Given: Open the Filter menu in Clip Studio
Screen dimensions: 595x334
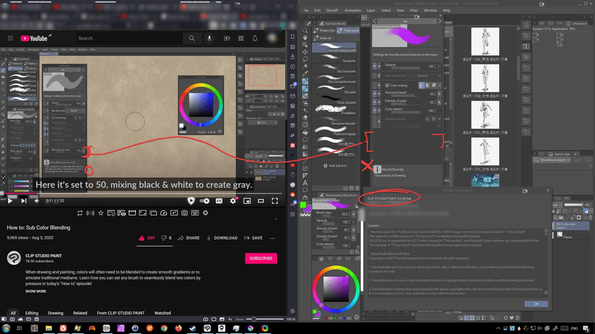Looking at the screenshot, I should pyautogui.click(x=414, y=11).
